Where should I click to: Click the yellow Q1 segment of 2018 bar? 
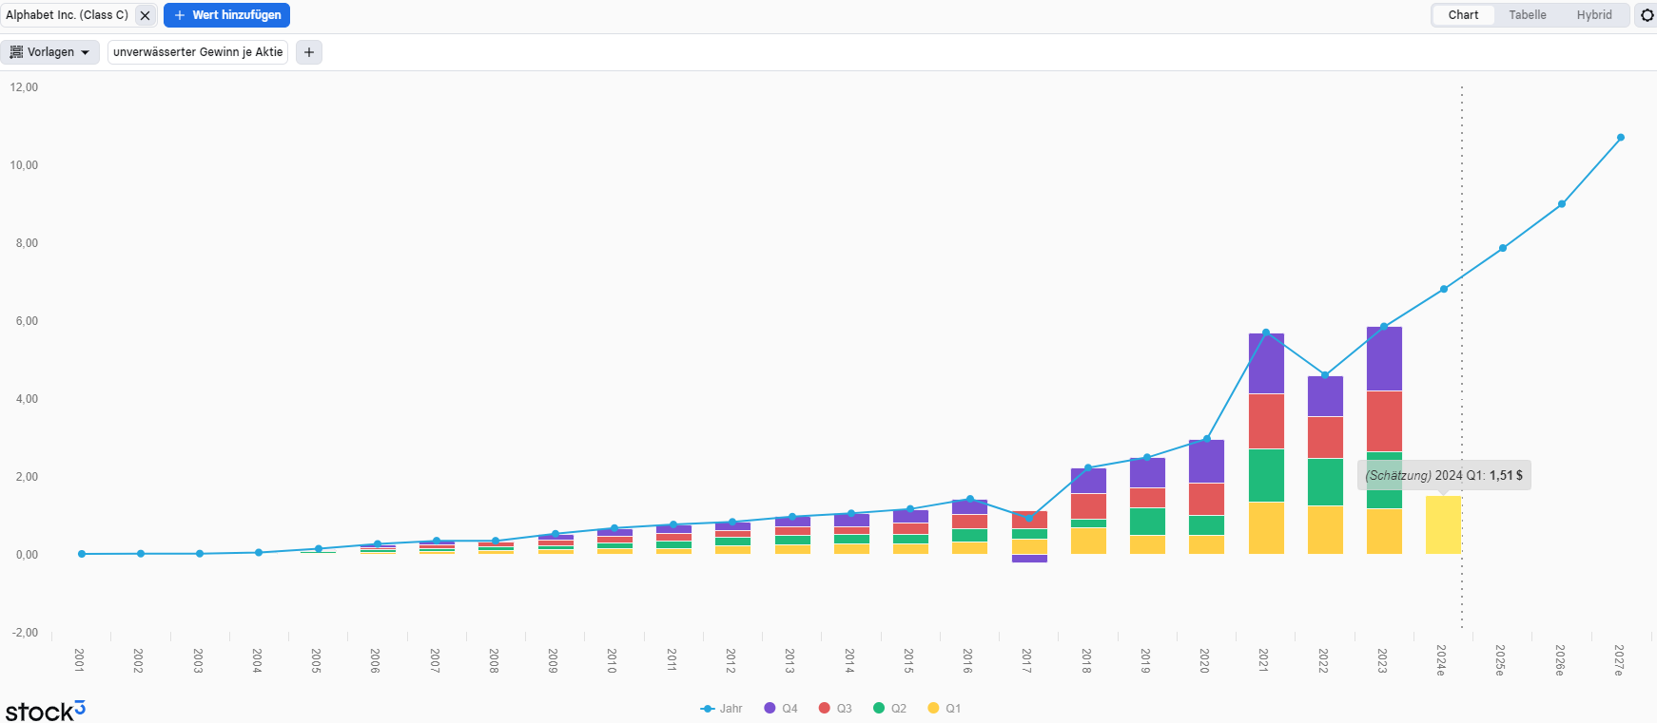pyautogui.click(x=1088, y=541)
